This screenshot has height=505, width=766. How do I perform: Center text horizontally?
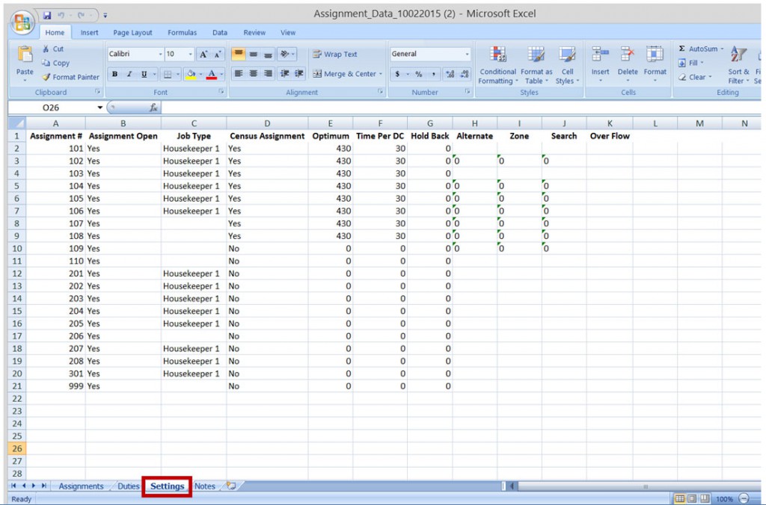click(x=253, y=74)
